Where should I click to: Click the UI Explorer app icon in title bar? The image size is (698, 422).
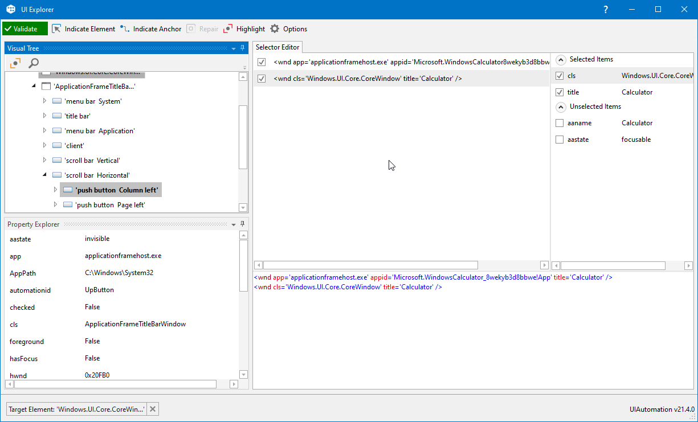[x=11, y=9]
